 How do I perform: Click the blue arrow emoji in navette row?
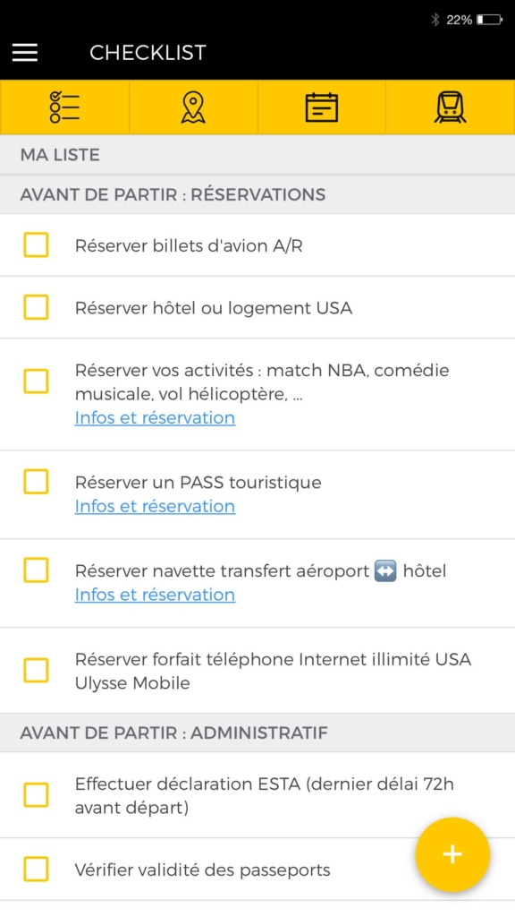click(x=384, y=570)
